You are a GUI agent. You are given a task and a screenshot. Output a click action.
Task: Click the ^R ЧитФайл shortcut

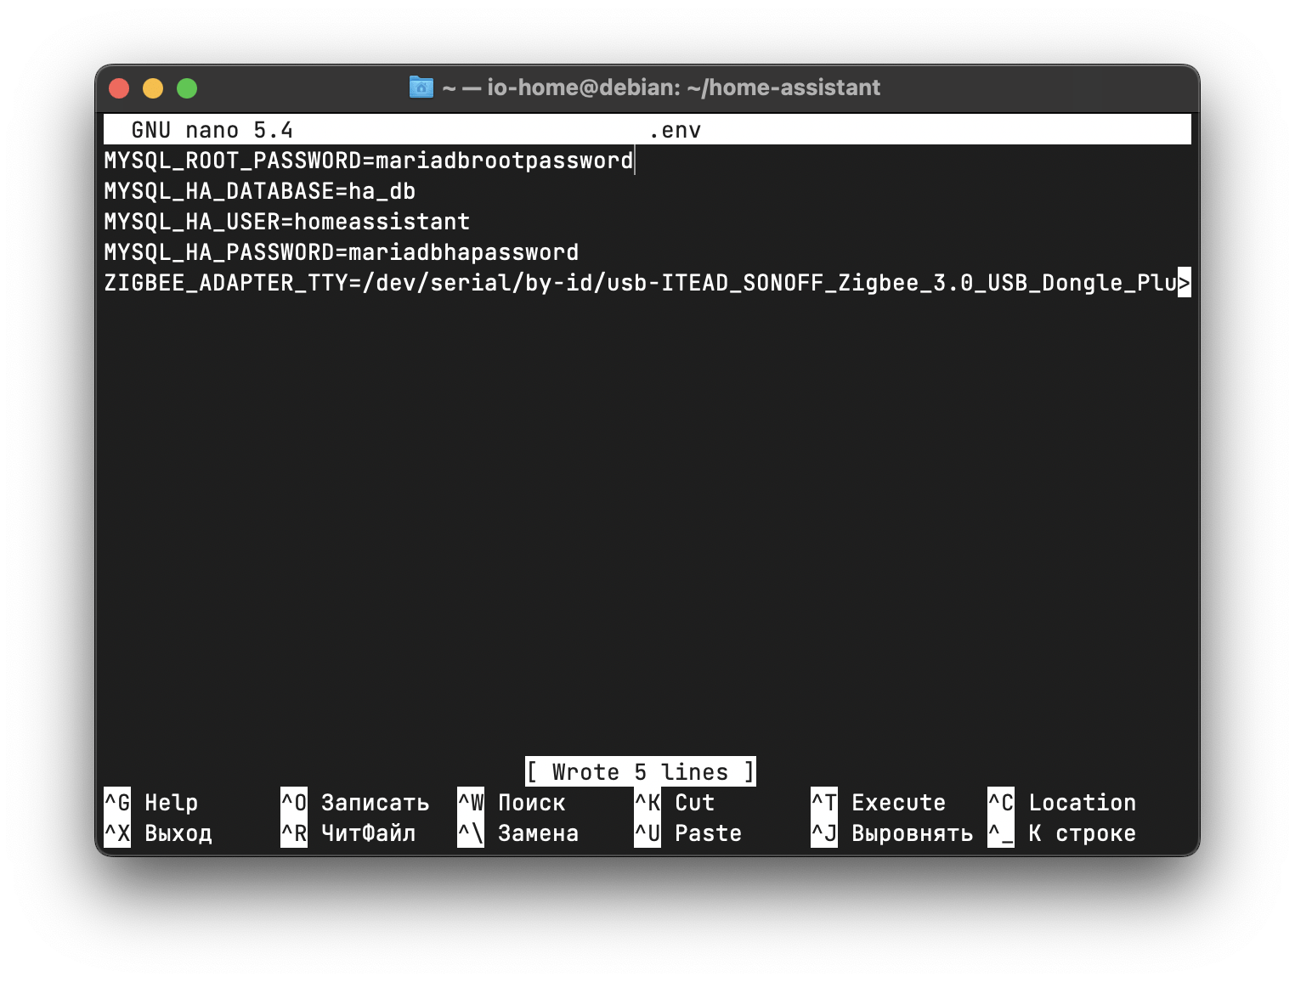click(348, 833)
